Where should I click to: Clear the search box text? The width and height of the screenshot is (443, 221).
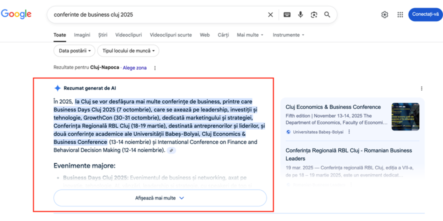coord(270,15)
